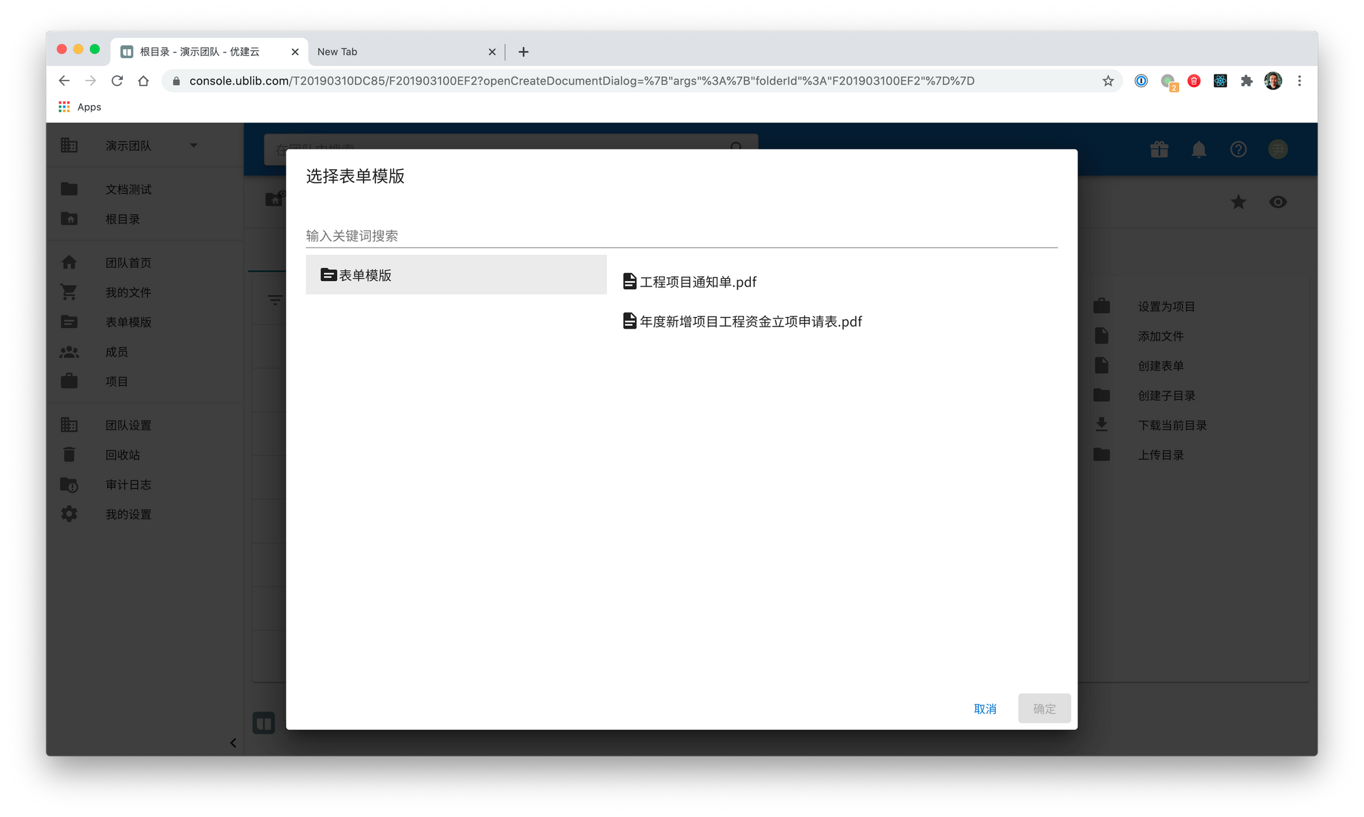Click the keyword search input field

(681, 236)
